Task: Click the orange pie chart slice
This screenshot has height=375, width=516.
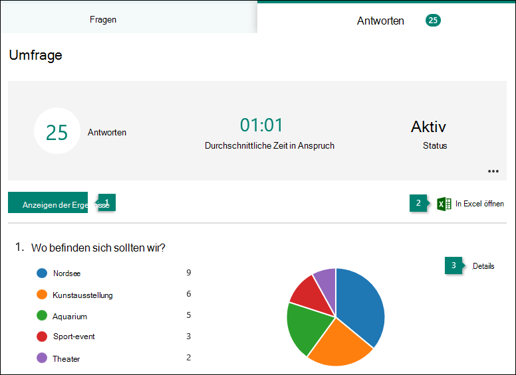Action: click(x=339, y=344)
